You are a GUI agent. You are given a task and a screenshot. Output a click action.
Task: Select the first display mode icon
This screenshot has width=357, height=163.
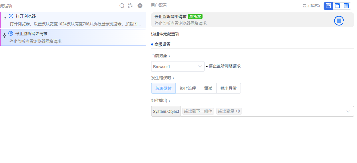328,6
